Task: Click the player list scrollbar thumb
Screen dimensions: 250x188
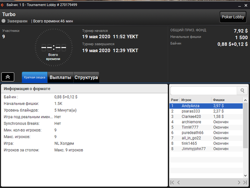Action: point(245,125)
